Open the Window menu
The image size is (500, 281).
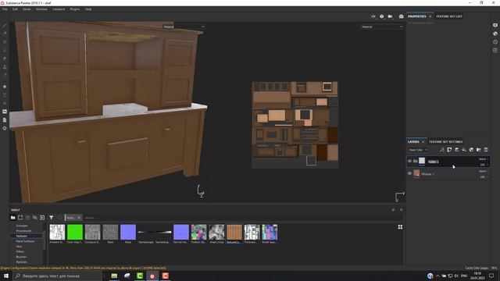pos(41,9)
